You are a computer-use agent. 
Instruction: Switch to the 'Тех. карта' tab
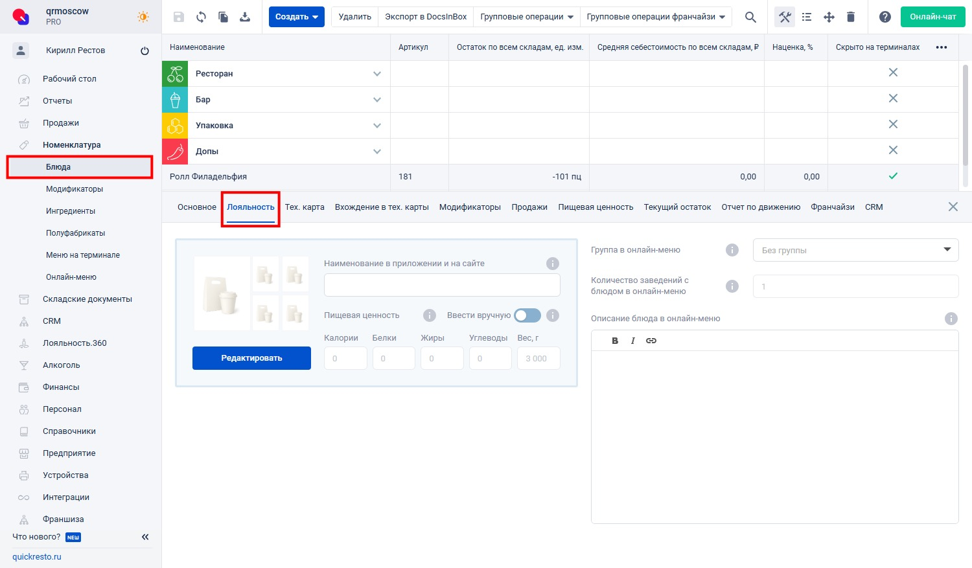[305, 207]
